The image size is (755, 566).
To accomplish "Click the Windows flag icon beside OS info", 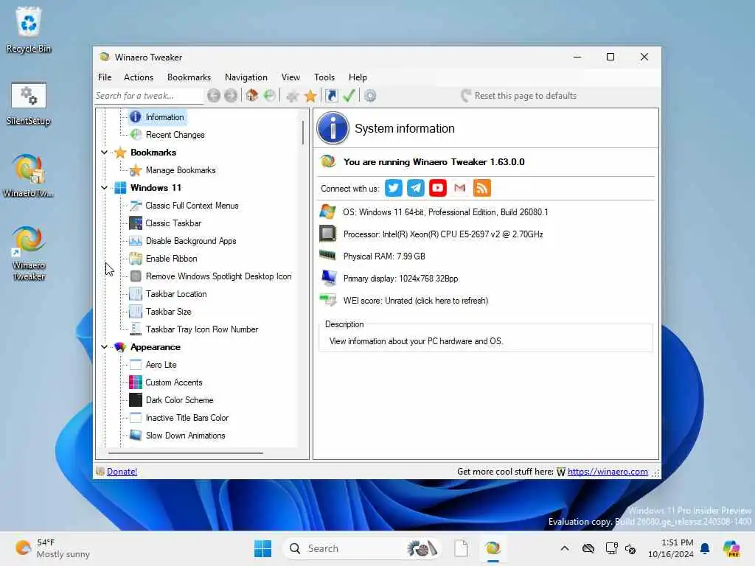I will [x=327, y=212].
